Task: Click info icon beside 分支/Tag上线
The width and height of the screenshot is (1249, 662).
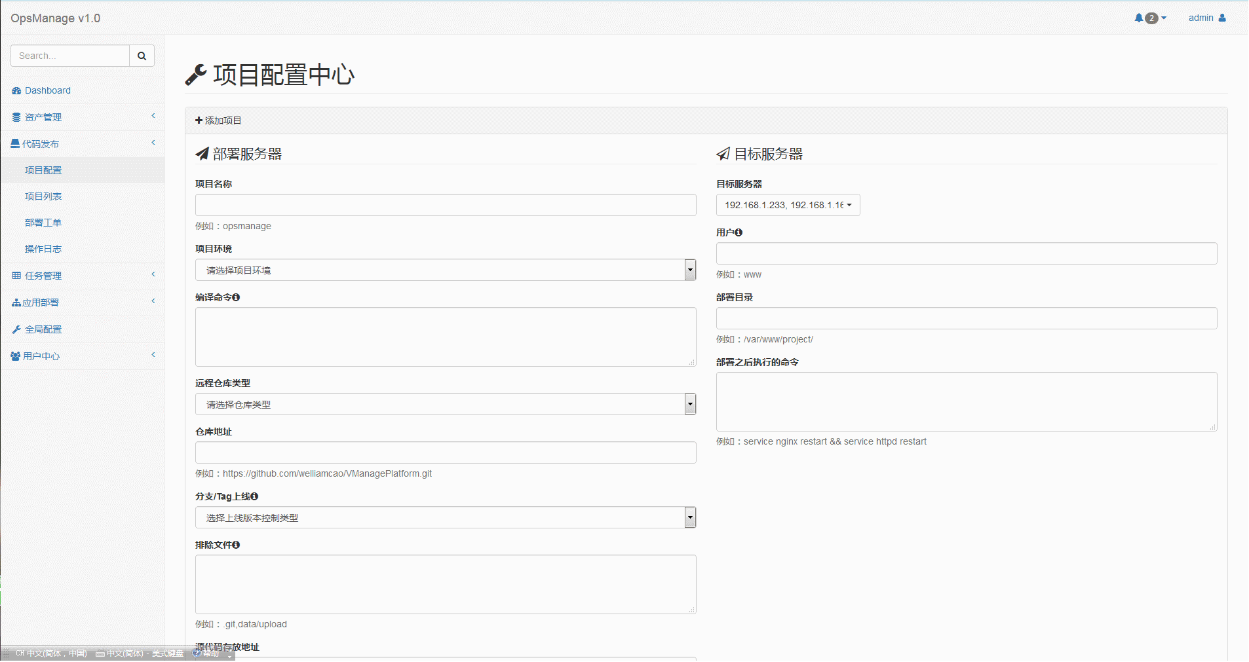Action: click(254, 496)
